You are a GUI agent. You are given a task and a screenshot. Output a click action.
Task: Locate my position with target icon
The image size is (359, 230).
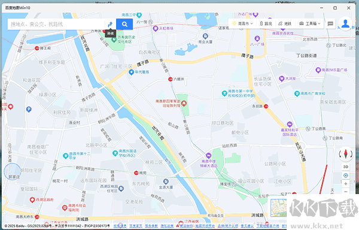(x=346, y=175)
